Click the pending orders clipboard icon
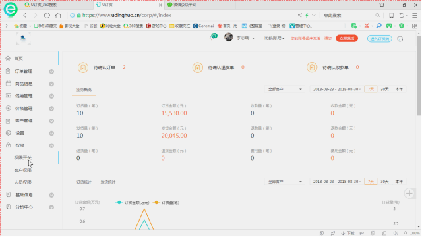The height and width of the screenshot is (237, 422). [83, 67]
